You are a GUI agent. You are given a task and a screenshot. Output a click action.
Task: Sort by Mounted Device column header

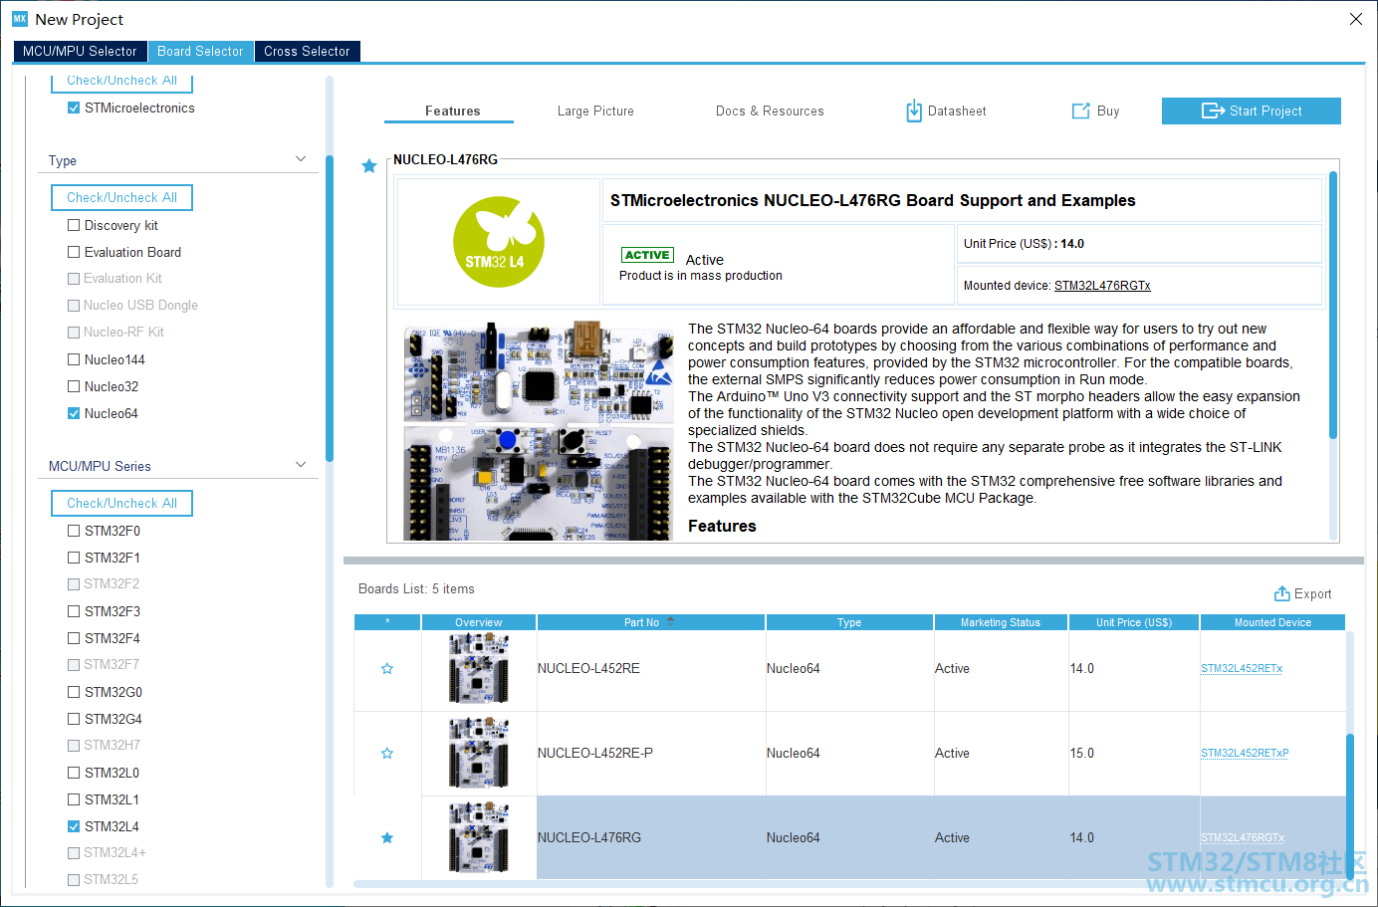click(1272, 622)
